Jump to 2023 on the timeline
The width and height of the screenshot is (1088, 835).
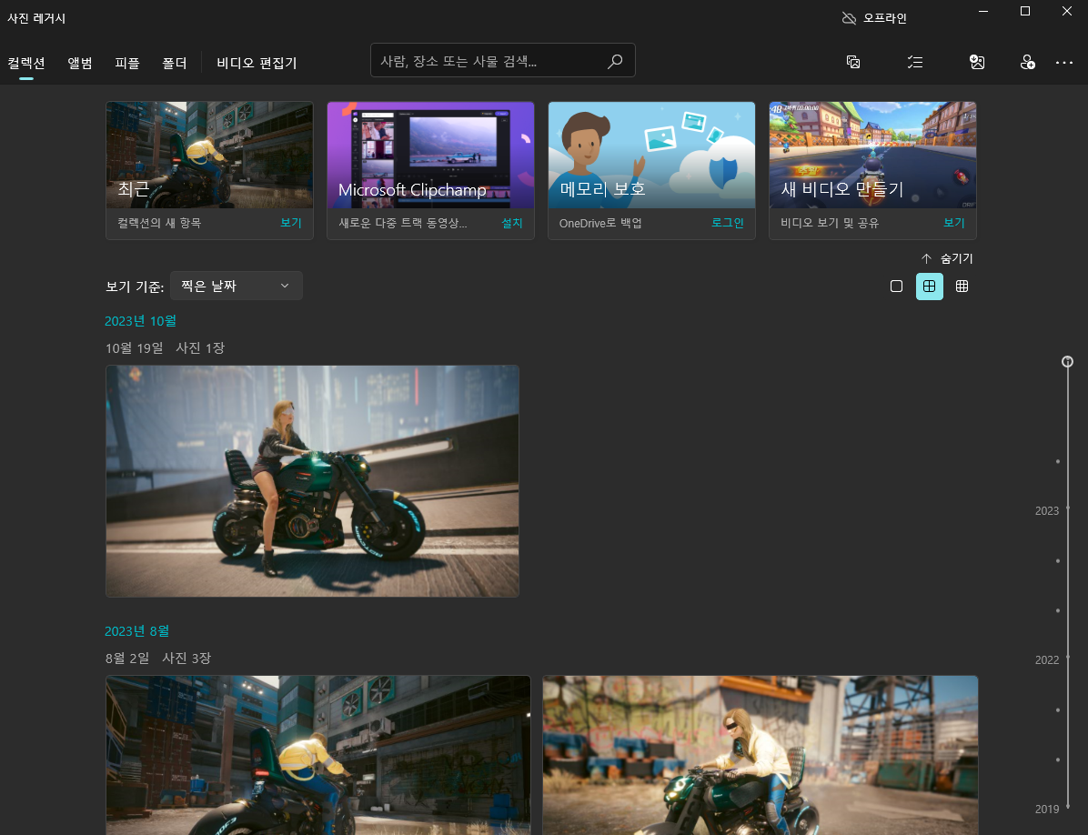(1046, 511)
